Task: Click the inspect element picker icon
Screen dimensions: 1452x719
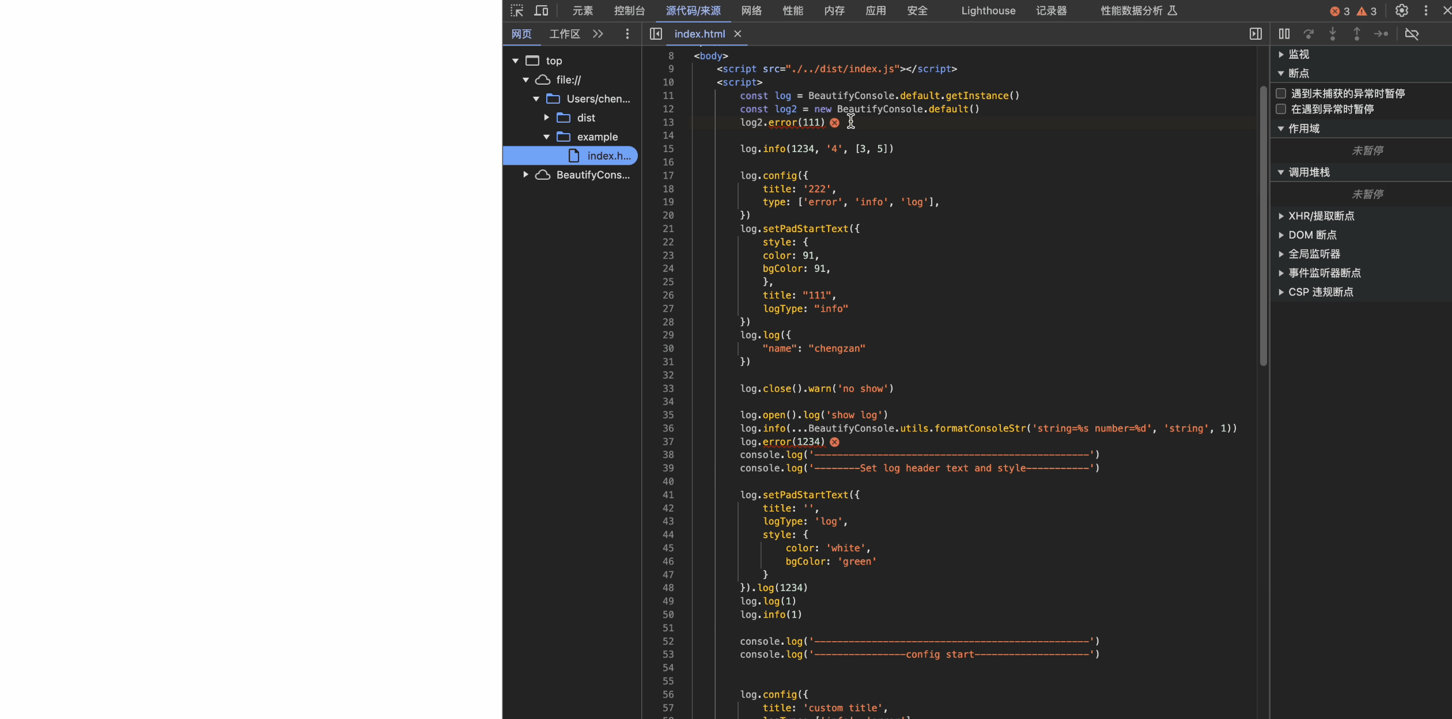Action: (x=517, y=10)
